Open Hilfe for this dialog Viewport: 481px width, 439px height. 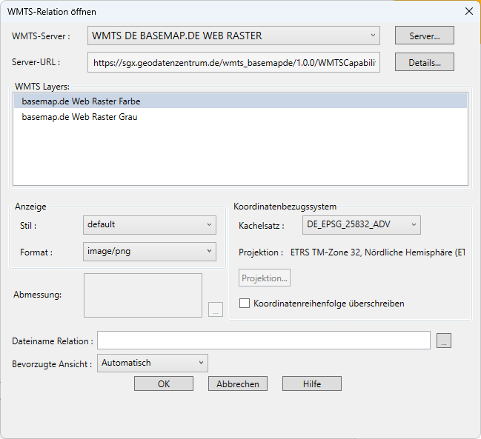(x=312, y=383)
